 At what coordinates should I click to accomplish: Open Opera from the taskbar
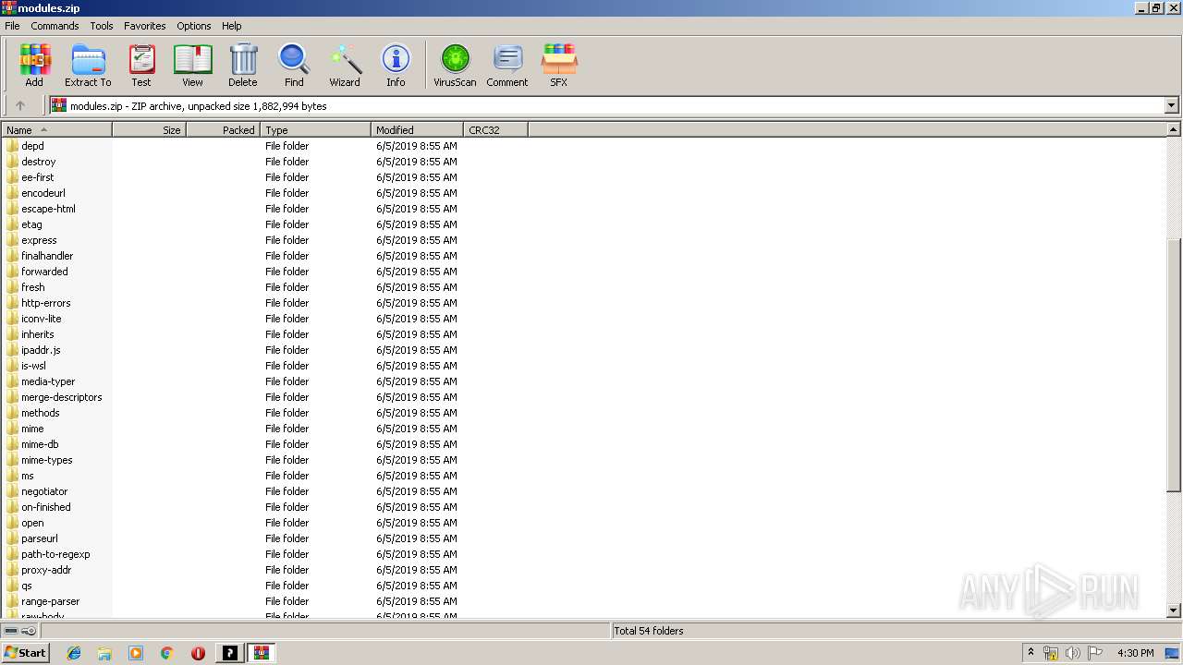198,653
